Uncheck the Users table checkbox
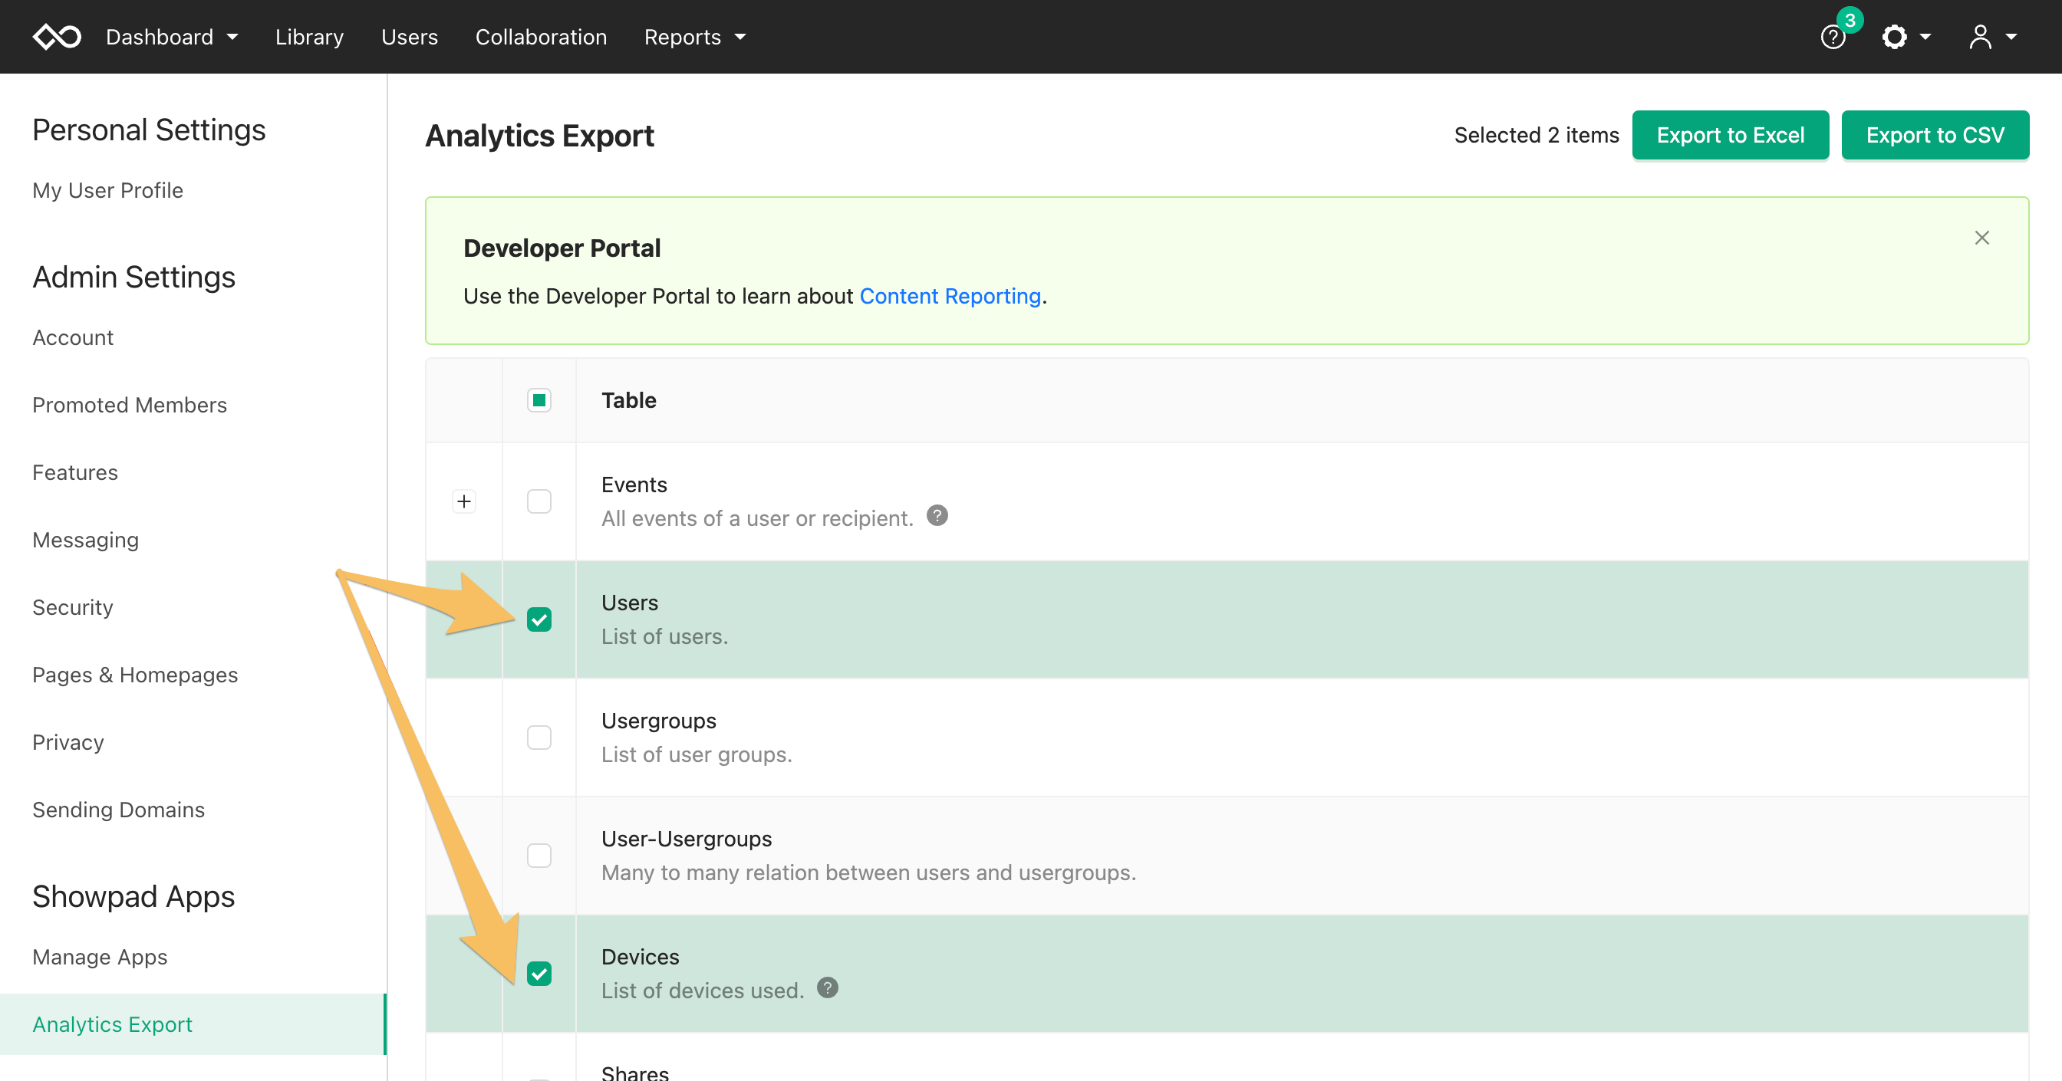Image resolution: width=2062 pixels, height=1081 pixels. pos(539,619)
